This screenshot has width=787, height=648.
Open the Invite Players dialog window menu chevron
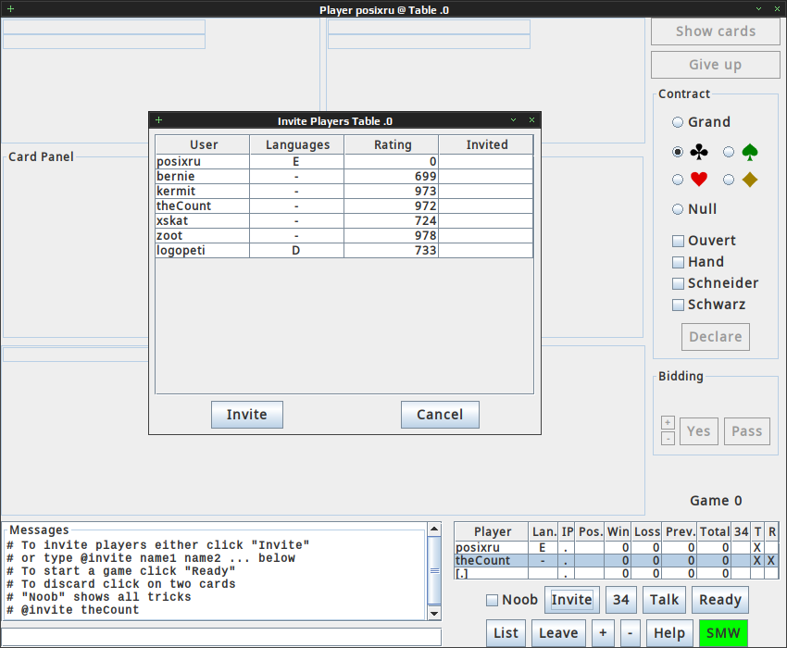click(x=513, y=120)
